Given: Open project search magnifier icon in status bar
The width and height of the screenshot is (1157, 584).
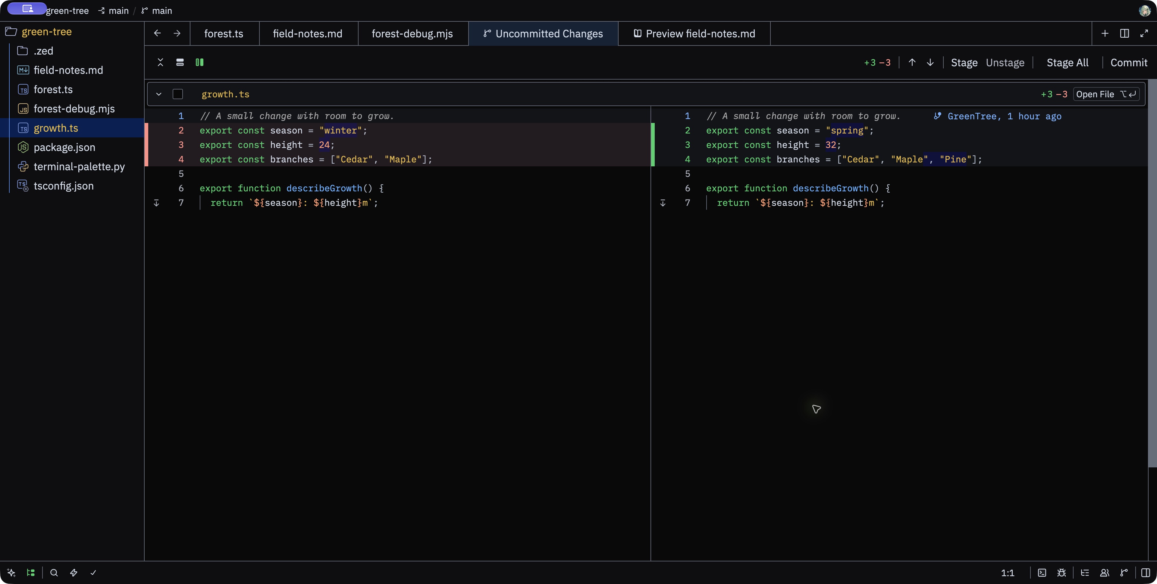Looking at the screenshot, I should (54, 573).
